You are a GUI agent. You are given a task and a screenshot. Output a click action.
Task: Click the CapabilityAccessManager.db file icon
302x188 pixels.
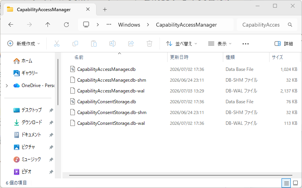[73, 69]
